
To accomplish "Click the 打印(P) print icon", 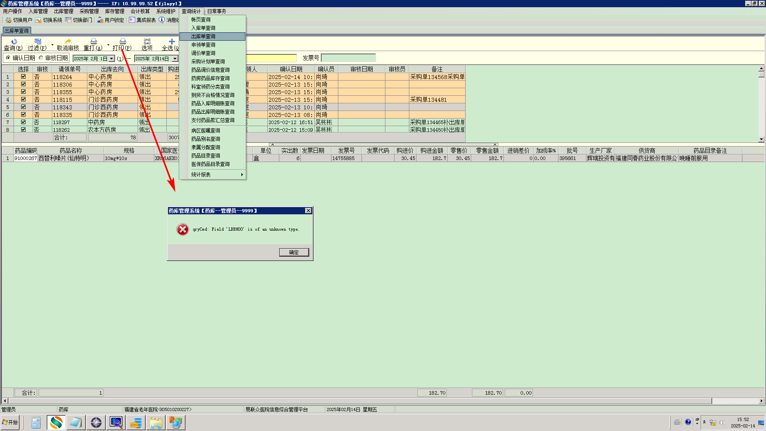I will coord(122,42).
